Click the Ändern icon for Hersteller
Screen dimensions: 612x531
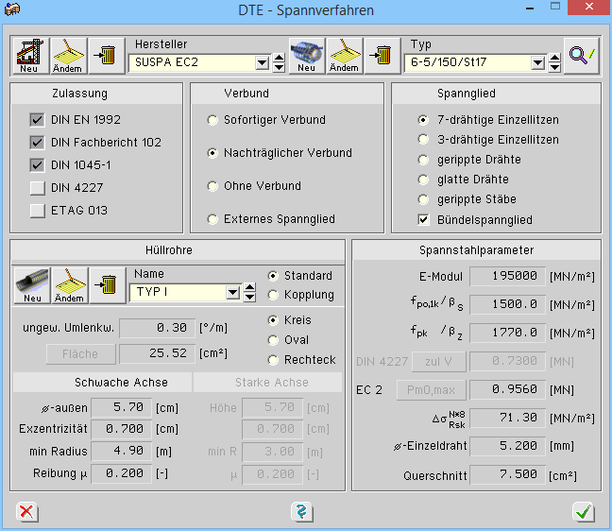point(68,56)
